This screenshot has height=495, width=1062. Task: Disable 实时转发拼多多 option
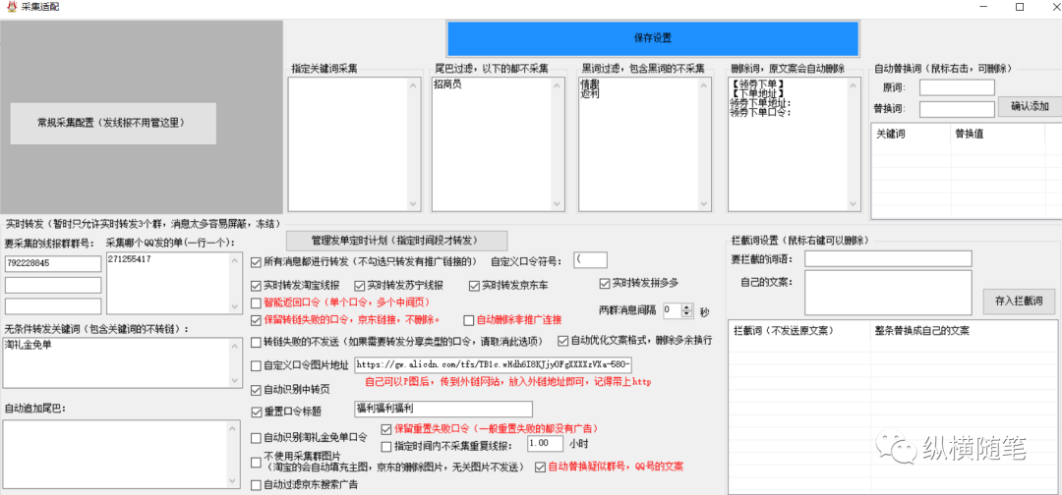coord(605,284)
